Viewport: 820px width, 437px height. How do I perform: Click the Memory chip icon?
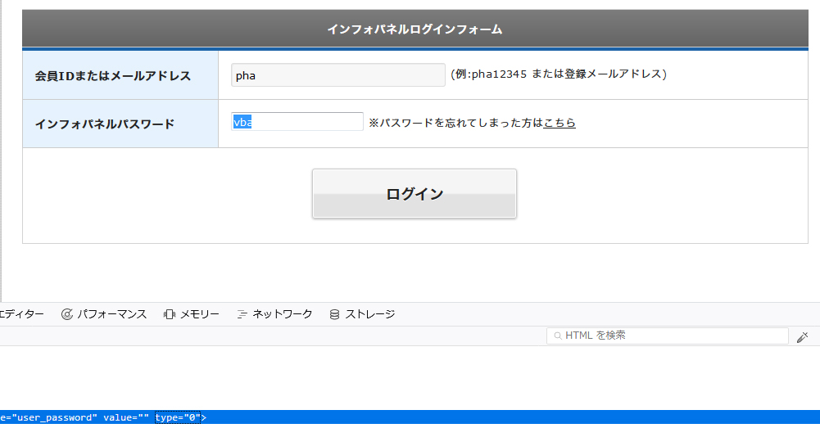[x=170, y=314]
